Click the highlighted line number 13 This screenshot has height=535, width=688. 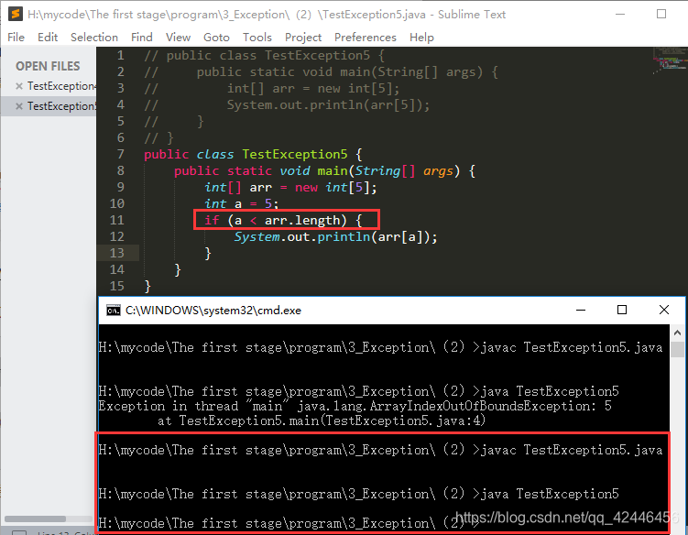click(x=117, y=253)
